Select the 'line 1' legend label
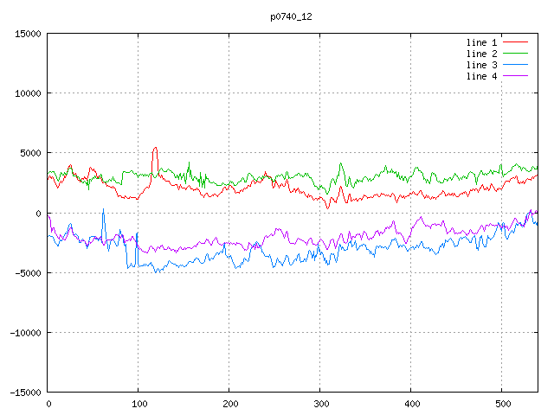This screenshot has height=415, width=554. (482, 42)
